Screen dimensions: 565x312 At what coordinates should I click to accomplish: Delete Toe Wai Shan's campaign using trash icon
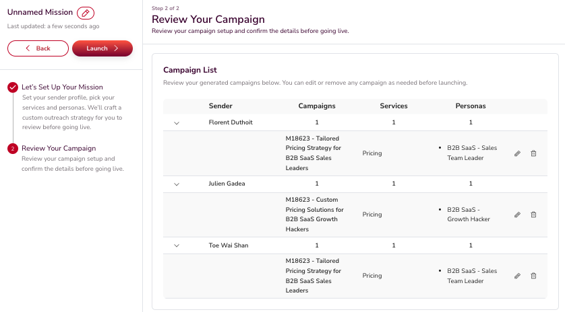coord(533,276)
